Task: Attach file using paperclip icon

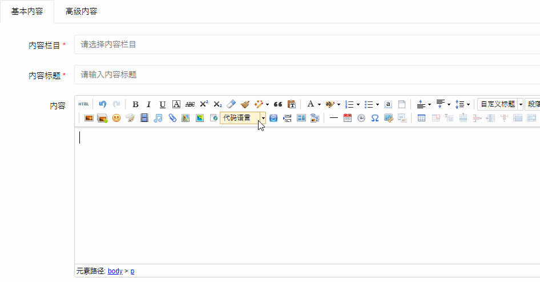Action: pyautogui.click(x=172, y=118)
